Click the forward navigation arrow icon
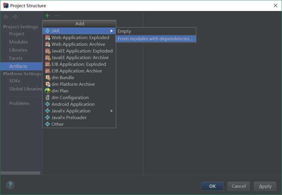This screenshot has height=195, width=282. coord(15,17)
